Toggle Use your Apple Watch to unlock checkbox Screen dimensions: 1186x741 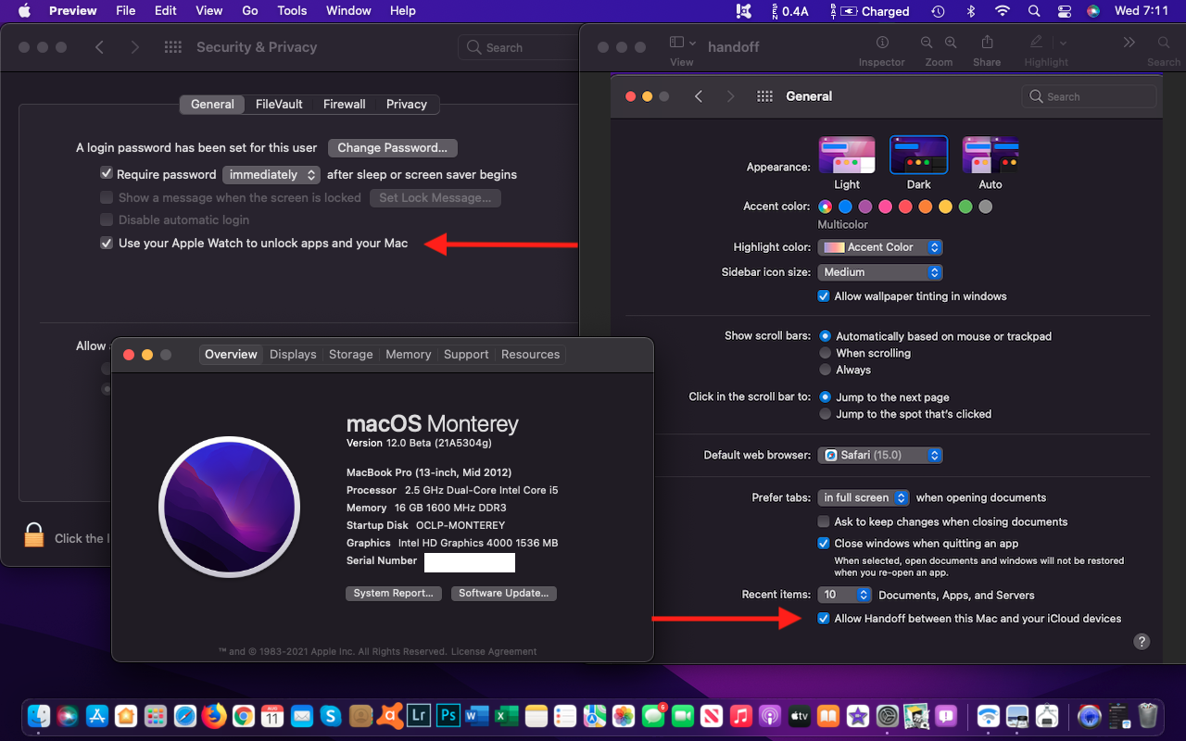click(x=107, y=243)
